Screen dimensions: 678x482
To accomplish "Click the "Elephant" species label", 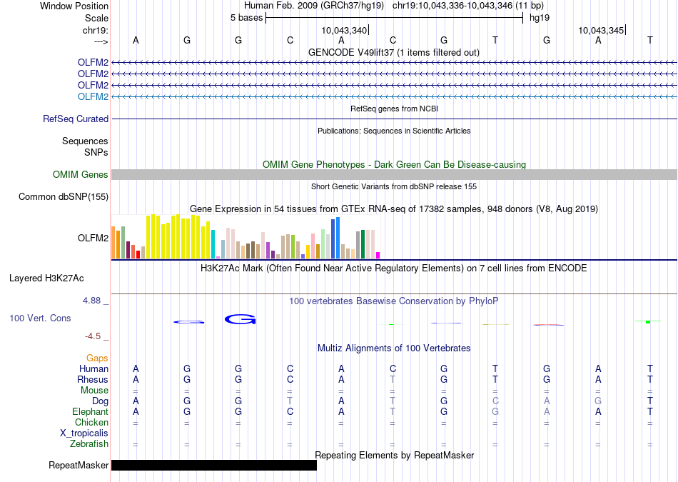I will (91, 411).
